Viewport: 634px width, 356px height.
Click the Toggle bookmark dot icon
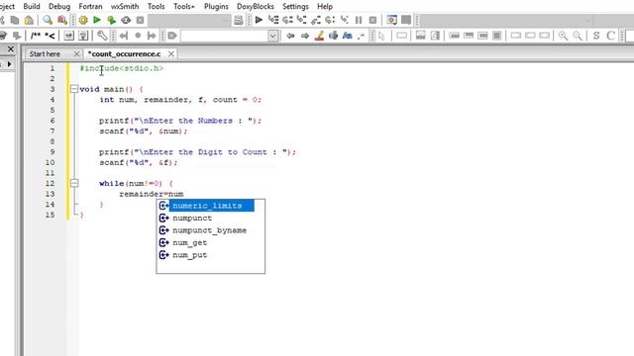point(138,36)
